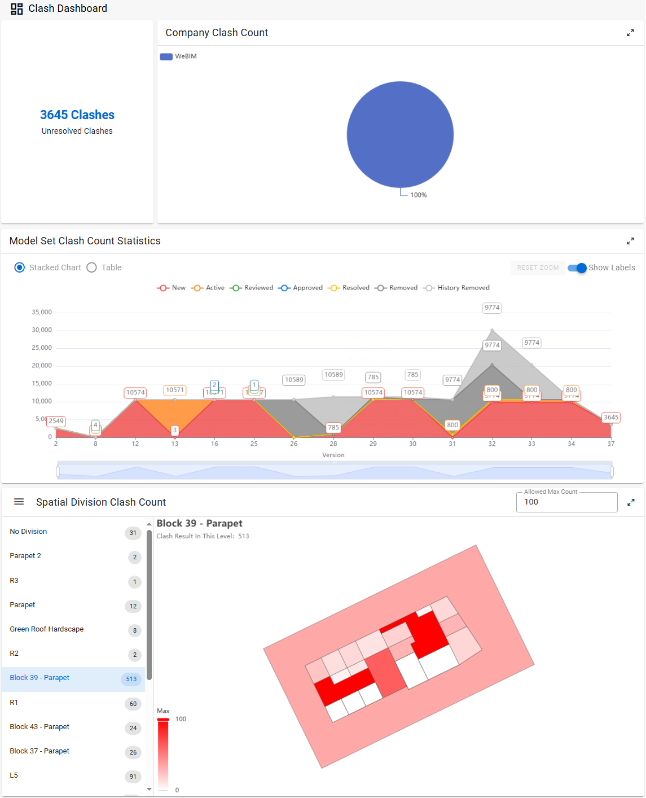Click the Allowed Max Count input field

point(566,502)
